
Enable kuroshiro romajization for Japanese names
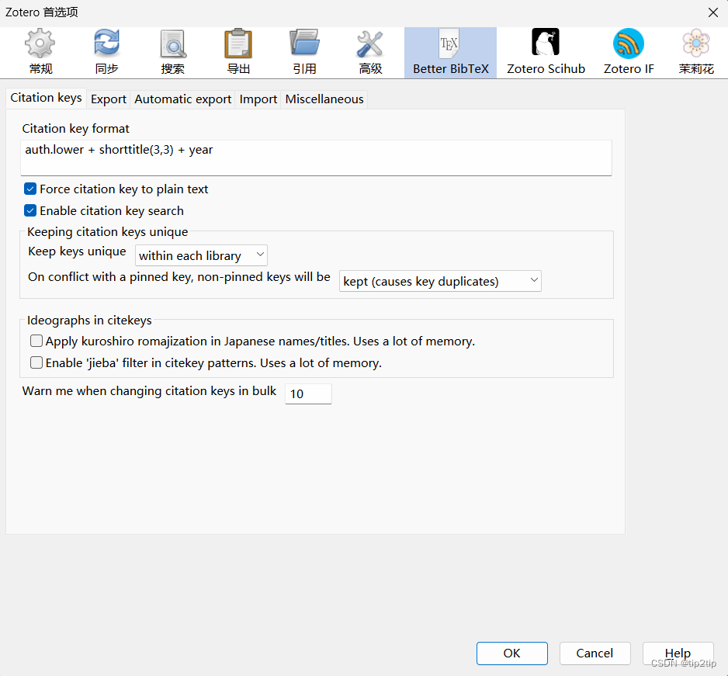[x=36, y=341]
